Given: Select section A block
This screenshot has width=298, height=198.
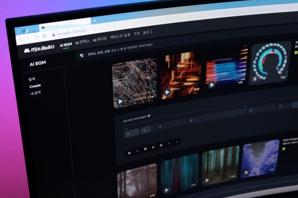Looking at the screenshot, I should tap(132, 133).
